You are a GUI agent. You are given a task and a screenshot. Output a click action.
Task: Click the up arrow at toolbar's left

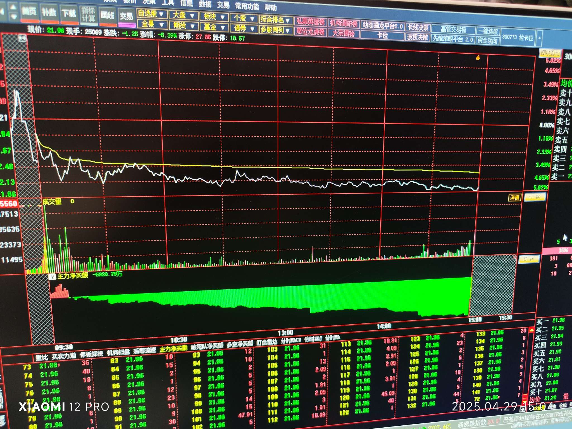coord(13,7)
